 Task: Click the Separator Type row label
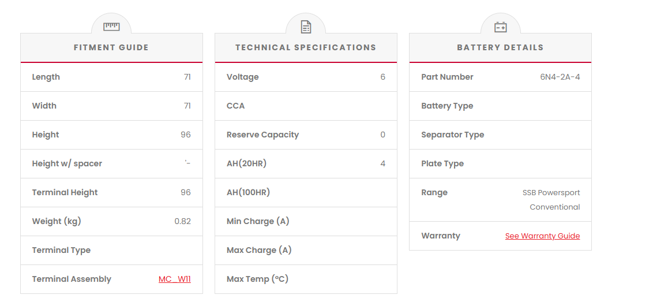[x=452, y=135]
